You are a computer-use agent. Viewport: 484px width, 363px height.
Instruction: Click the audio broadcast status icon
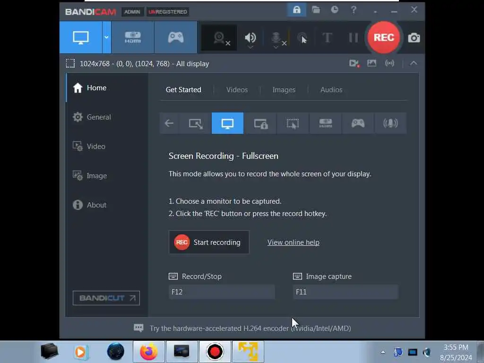[389, 63]
